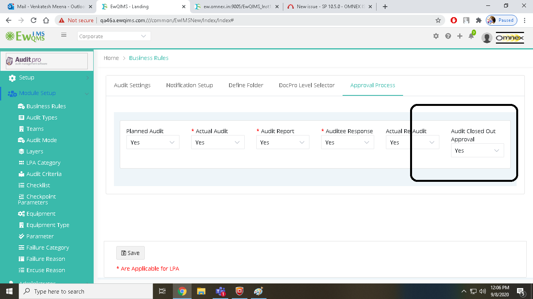Click the Audit Criteria icon
The image size is (533, 299).
pos(21,174)
